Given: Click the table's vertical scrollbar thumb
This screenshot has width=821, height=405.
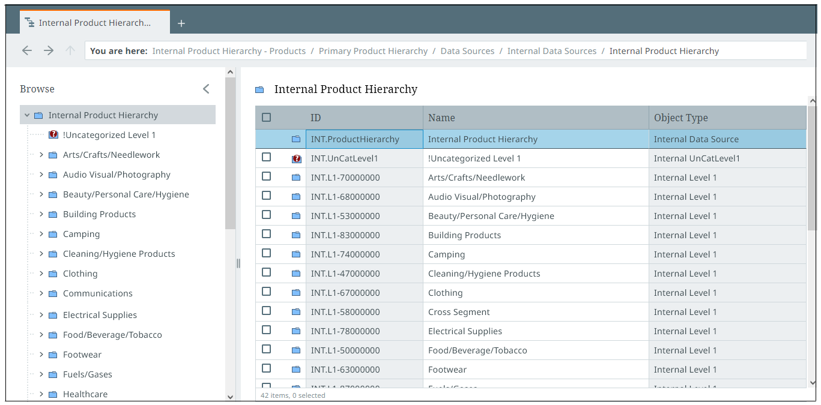Looking at the screenshot, I should (812, 168).
